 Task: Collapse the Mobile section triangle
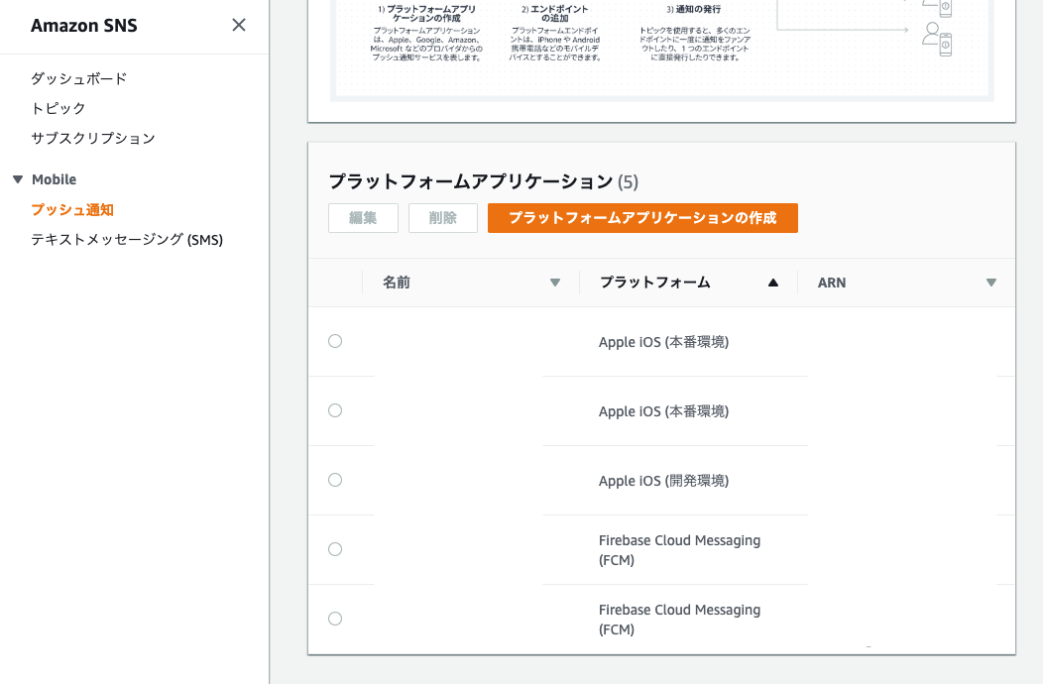coord(18,179)
